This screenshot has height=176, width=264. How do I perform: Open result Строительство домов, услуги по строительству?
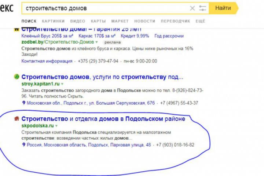coord(102,77)
